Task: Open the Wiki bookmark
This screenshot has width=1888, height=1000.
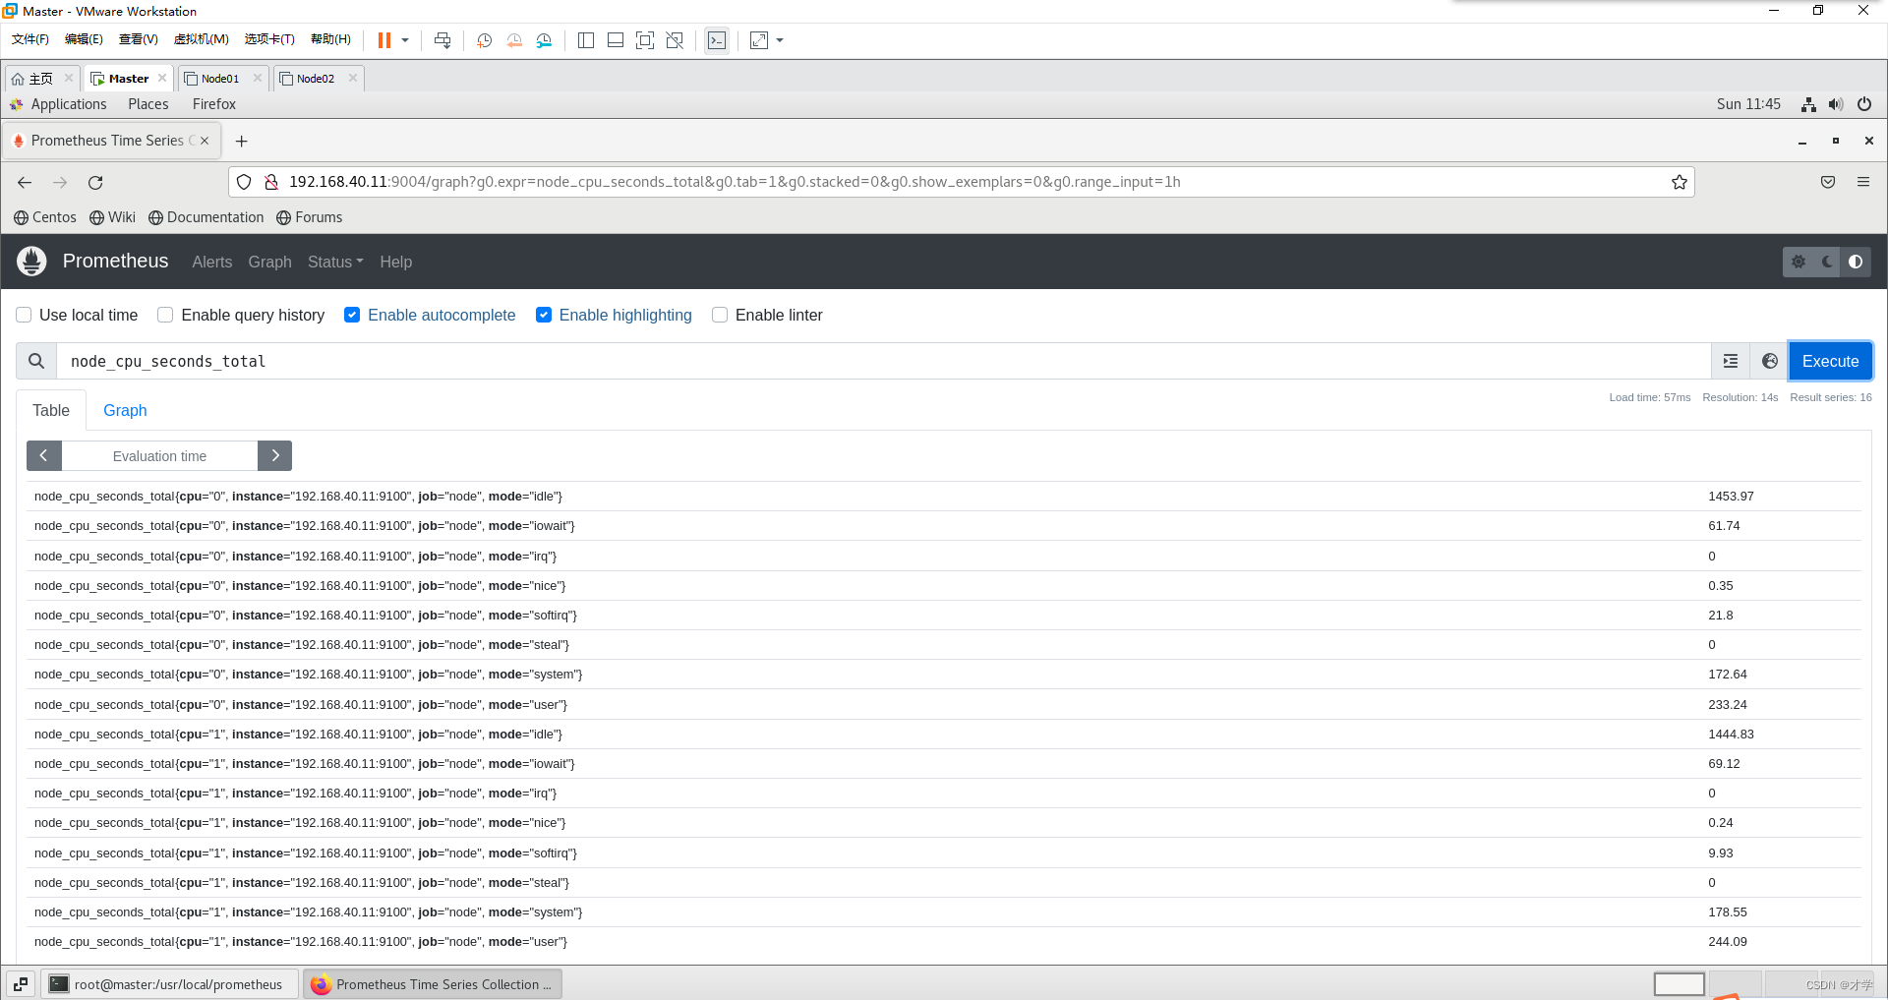Action: pos(112,217)
